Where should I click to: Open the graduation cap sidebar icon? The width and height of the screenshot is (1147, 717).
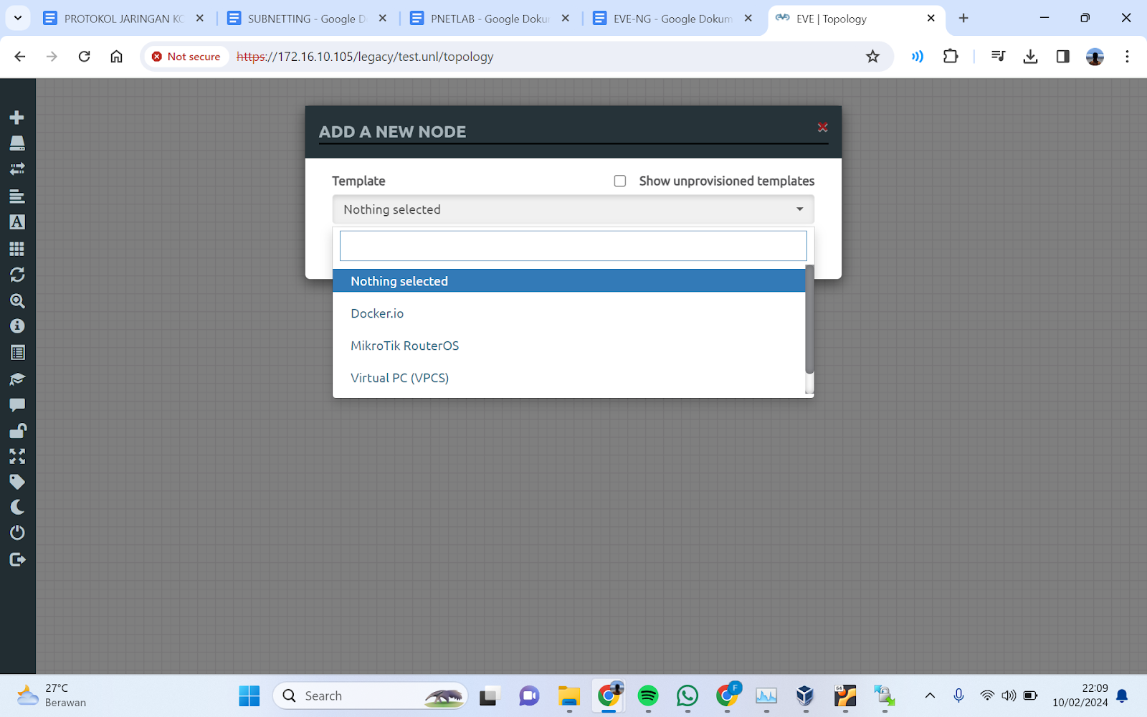pos(17,379)
